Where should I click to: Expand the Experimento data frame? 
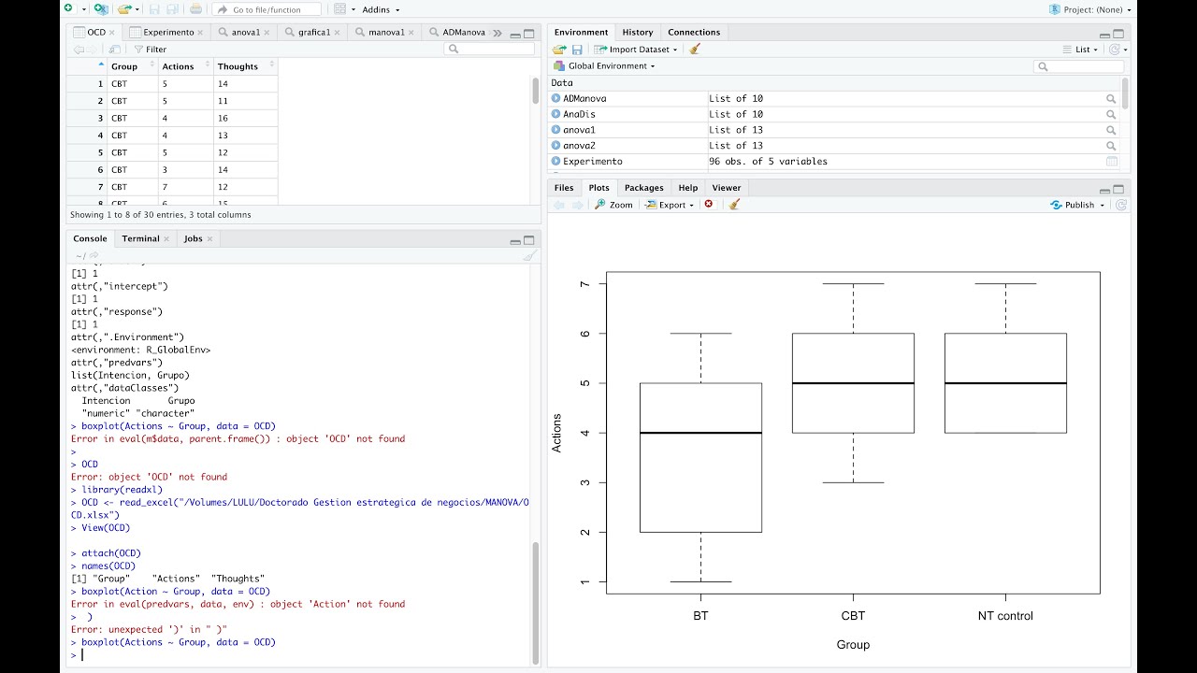click(x=555, y=162)
